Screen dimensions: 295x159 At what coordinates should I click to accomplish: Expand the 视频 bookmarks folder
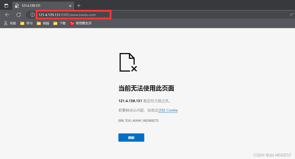(43, 23)
